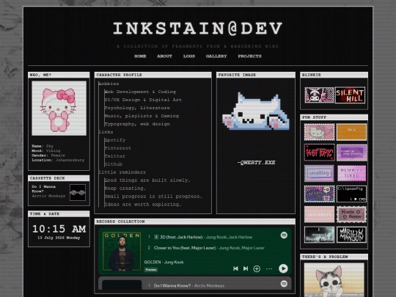Add GOLDEN album to library with plus icon

pyautogui.click(x=257, y=268)
